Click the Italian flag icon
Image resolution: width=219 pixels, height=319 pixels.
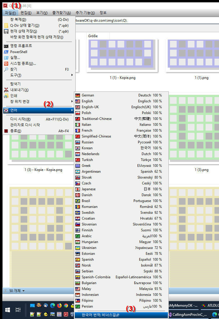pos(78,125)
